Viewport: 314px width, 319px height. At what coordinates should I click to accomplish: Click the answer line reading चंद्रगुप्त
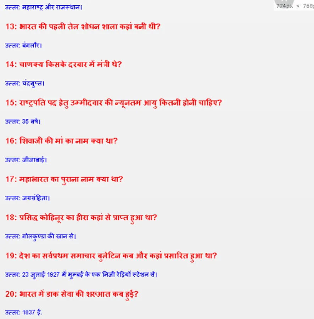(x=24, y=83)
